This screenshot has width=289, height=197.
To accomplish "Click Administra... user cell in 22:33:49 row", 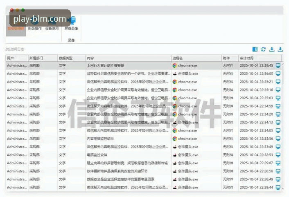I will [17, 147].
